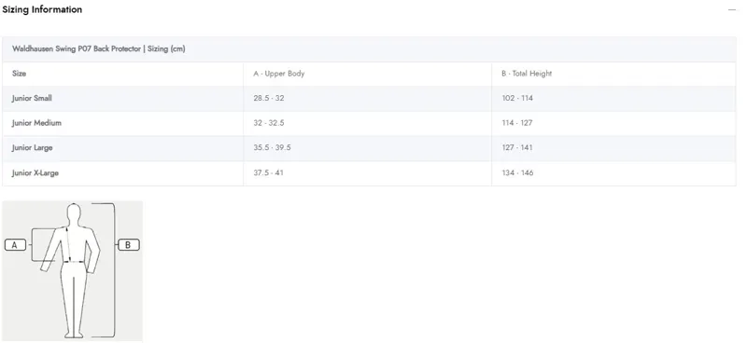Click the 114 - 127 total height value
This screenshot has width=747, height=343.
[x=517, y=123]
